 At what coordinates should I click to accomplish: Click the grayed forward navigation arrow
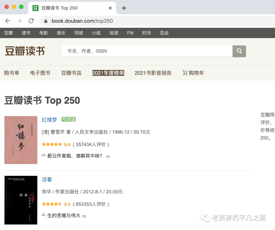click(x=19, y=21)
